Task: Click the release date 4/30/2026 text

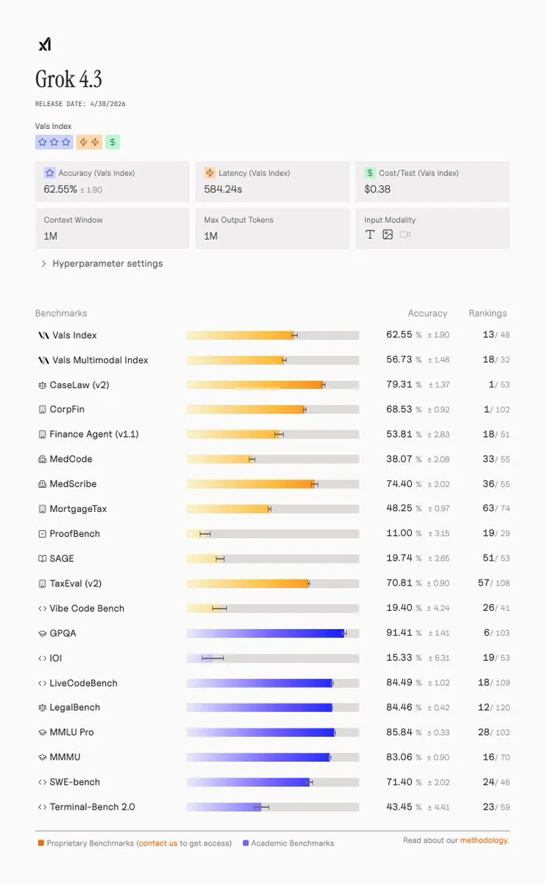Action: [x=80, y=104]
